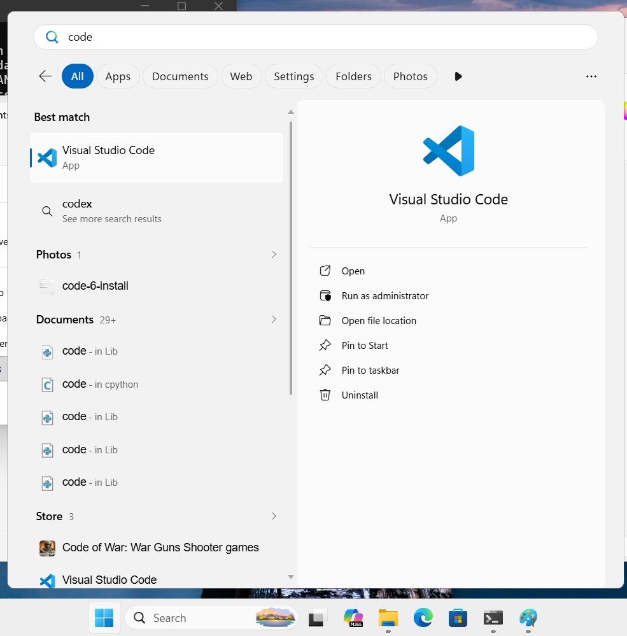
Task: Click the 'Store' section header text
Action: [49, 516]
